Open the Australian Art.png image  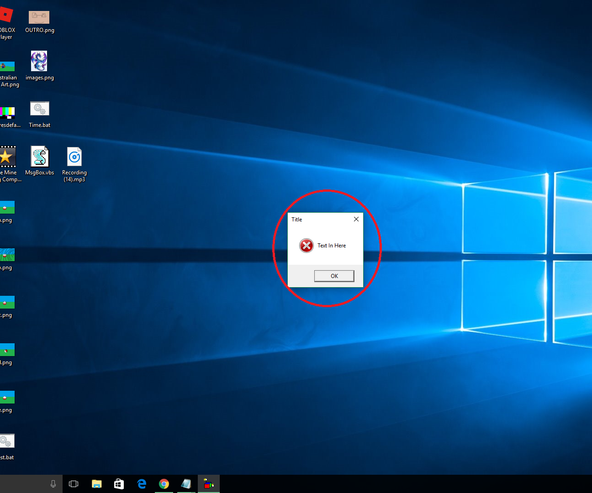point(8,65)
